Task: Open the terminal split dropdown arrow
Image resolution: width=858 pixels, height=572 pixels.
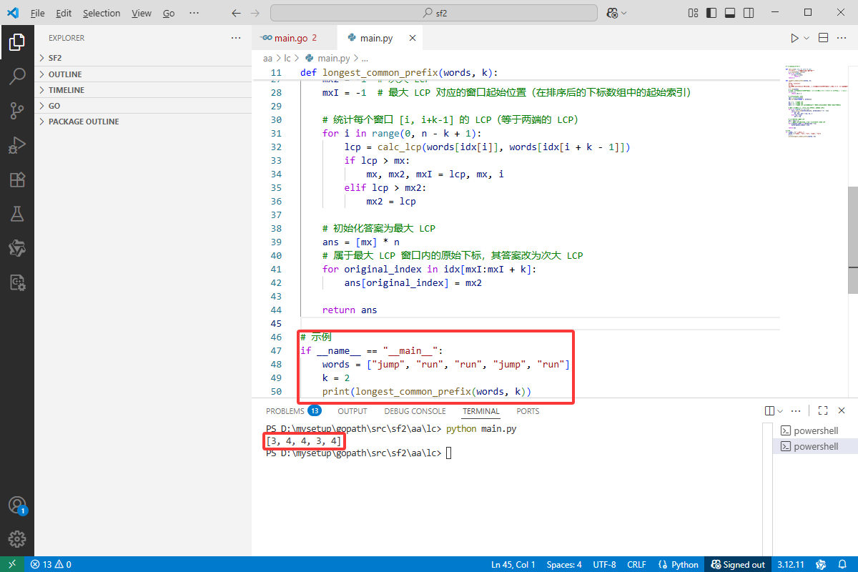Action: (780, 411)
